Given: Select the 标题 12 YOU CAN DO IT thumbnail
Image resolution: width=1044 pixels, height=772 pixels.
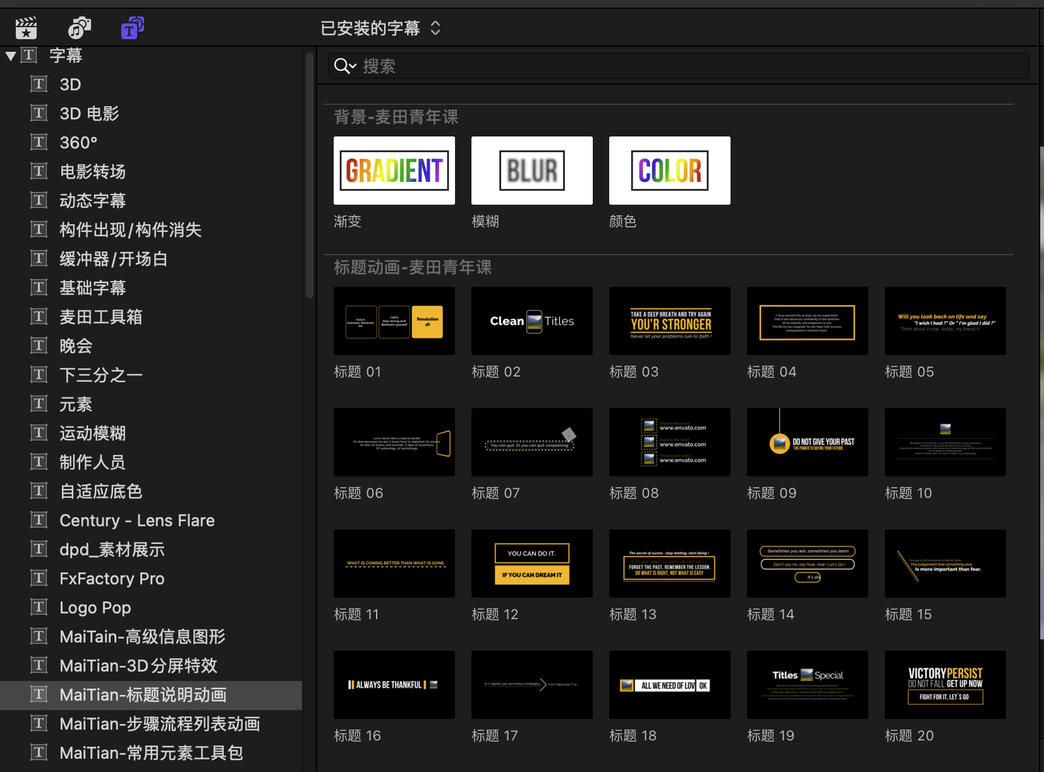Looking at the screenshot, I should pyautogui.click(x=532, y=564).
